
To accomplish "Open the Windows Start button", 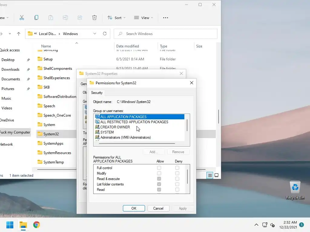I will click(x=10, y=225).
